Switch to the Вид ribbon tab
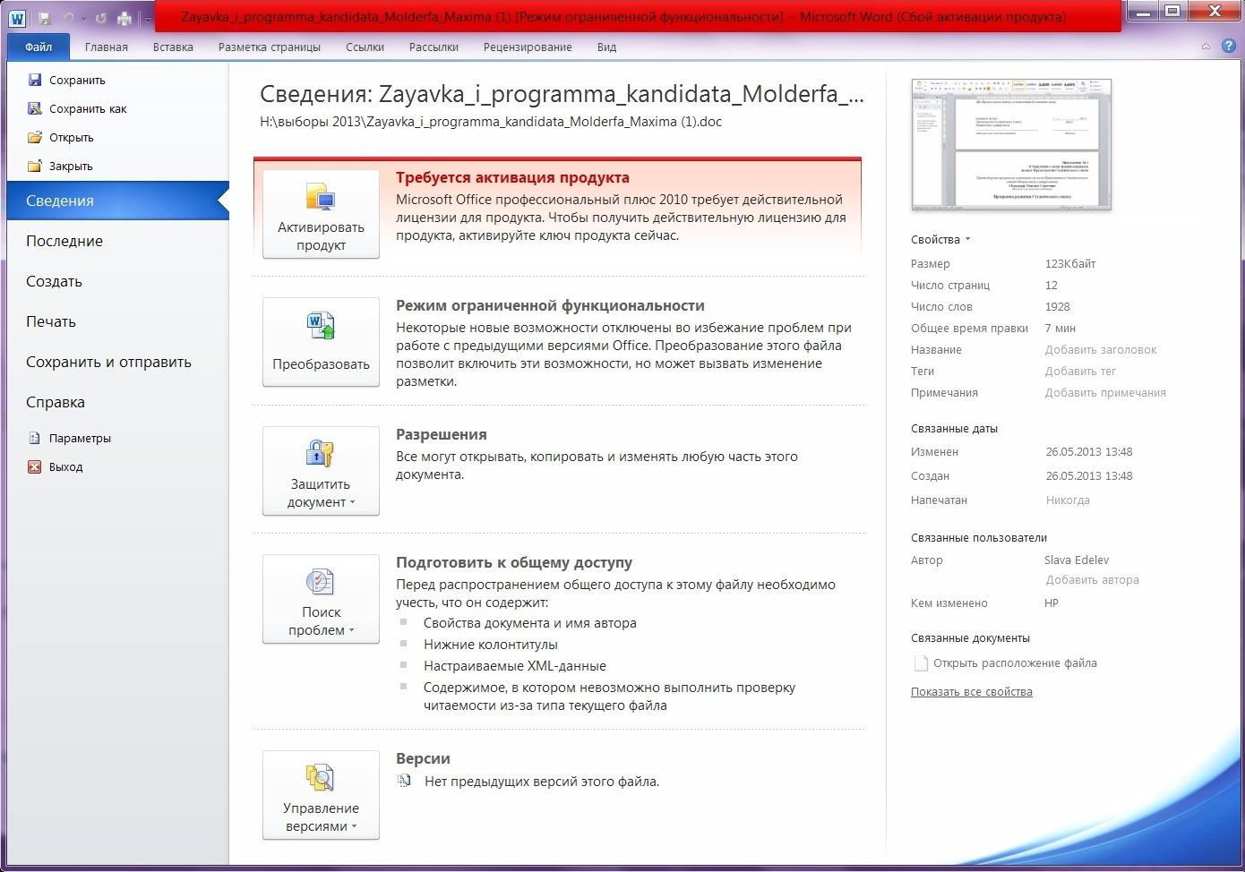Screen dimensions: 1245x872 (606, 47)
